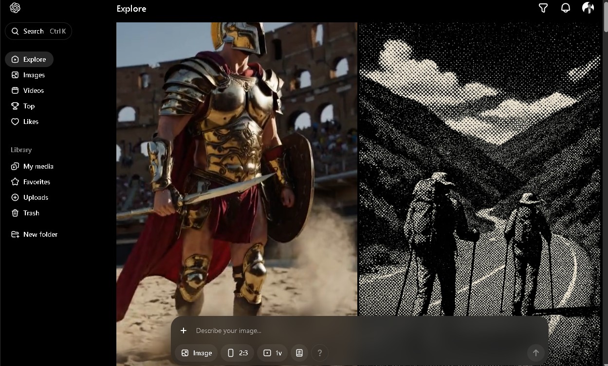Open the user profile avatar
The width and height of the screenshot is (608, 366).
pos(588,8)
